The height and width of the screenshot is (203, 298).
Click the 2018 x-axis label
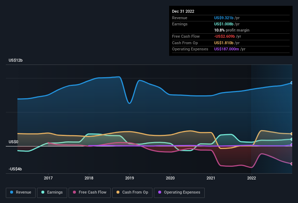tap(89, 178)
